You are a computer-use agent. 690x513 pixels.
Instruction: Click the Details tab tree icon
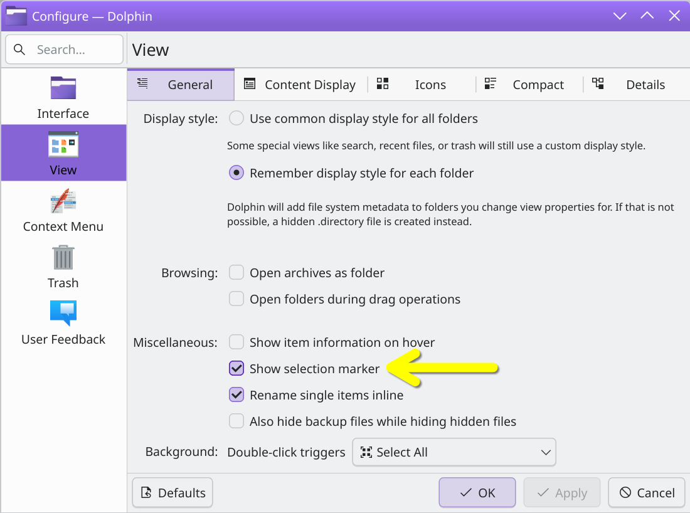598,83
